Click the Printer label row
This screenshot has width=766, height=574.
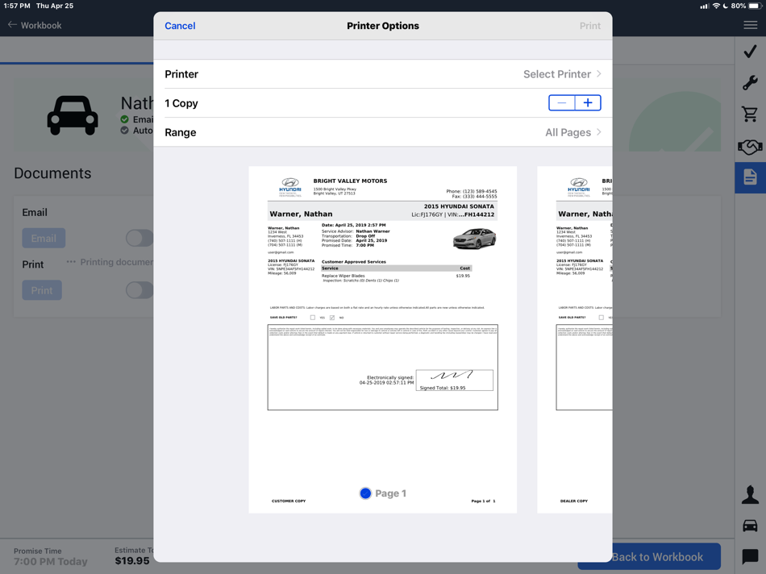coord(382,74)
